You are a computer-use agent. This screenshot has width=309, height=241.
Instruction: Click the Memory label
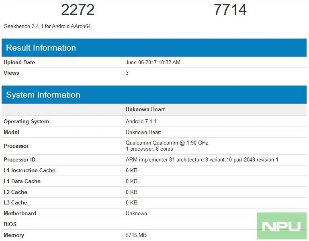point(14,235)
